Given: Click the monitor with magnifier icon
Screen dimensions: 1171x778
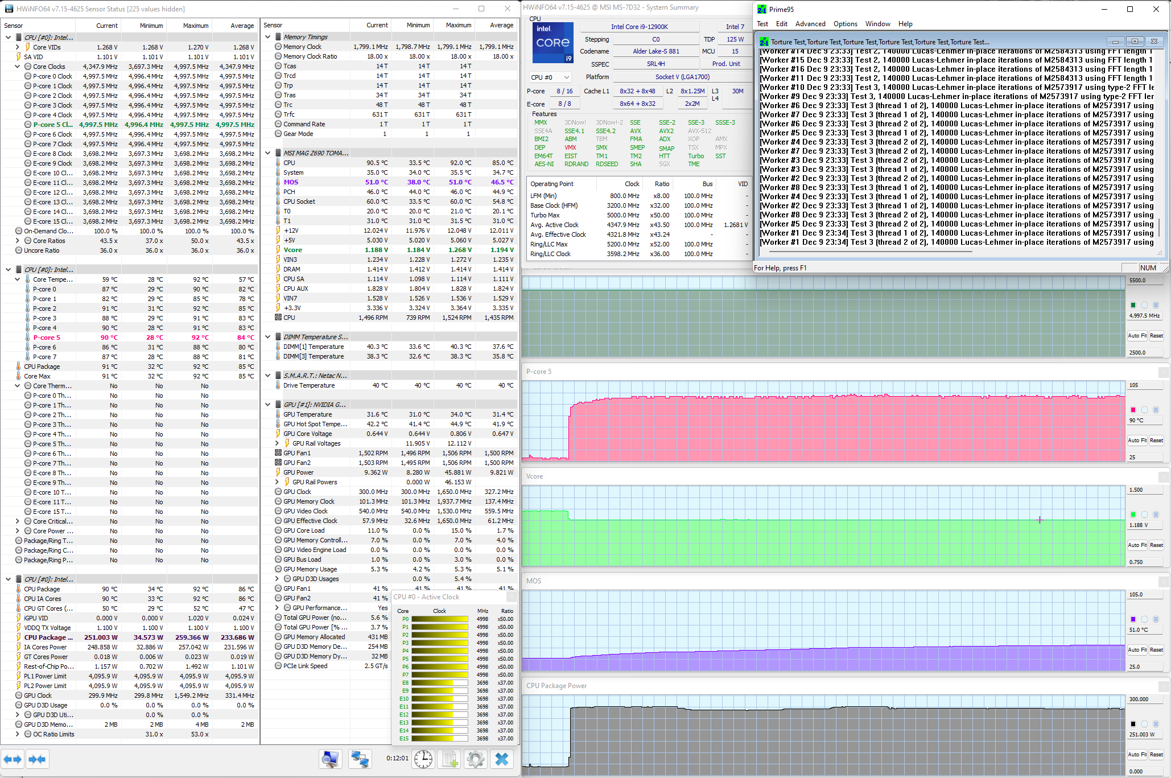Looking at the screenshot, I should click(330, 759).
